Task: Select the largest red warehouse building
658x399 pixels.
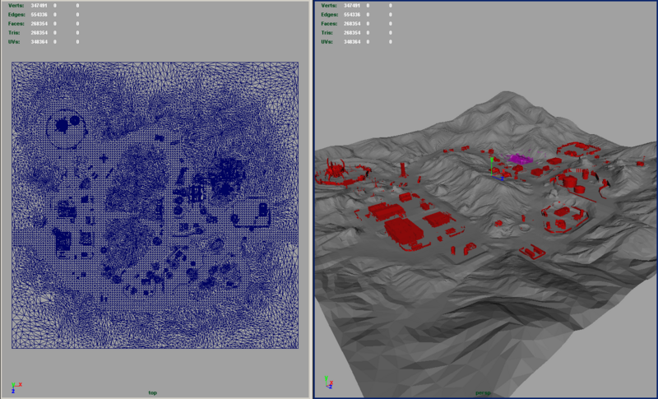Action: point(403,232)
